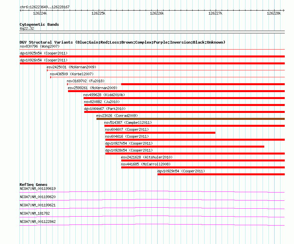Open the DGV Structural Variants track heading

[122, 42]
